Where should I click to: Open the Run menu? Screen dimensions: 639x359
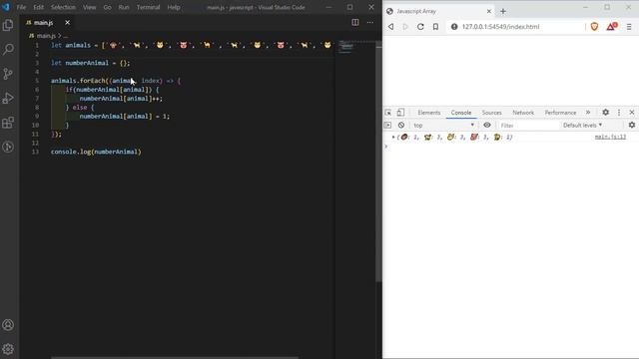tap(124, 7)
